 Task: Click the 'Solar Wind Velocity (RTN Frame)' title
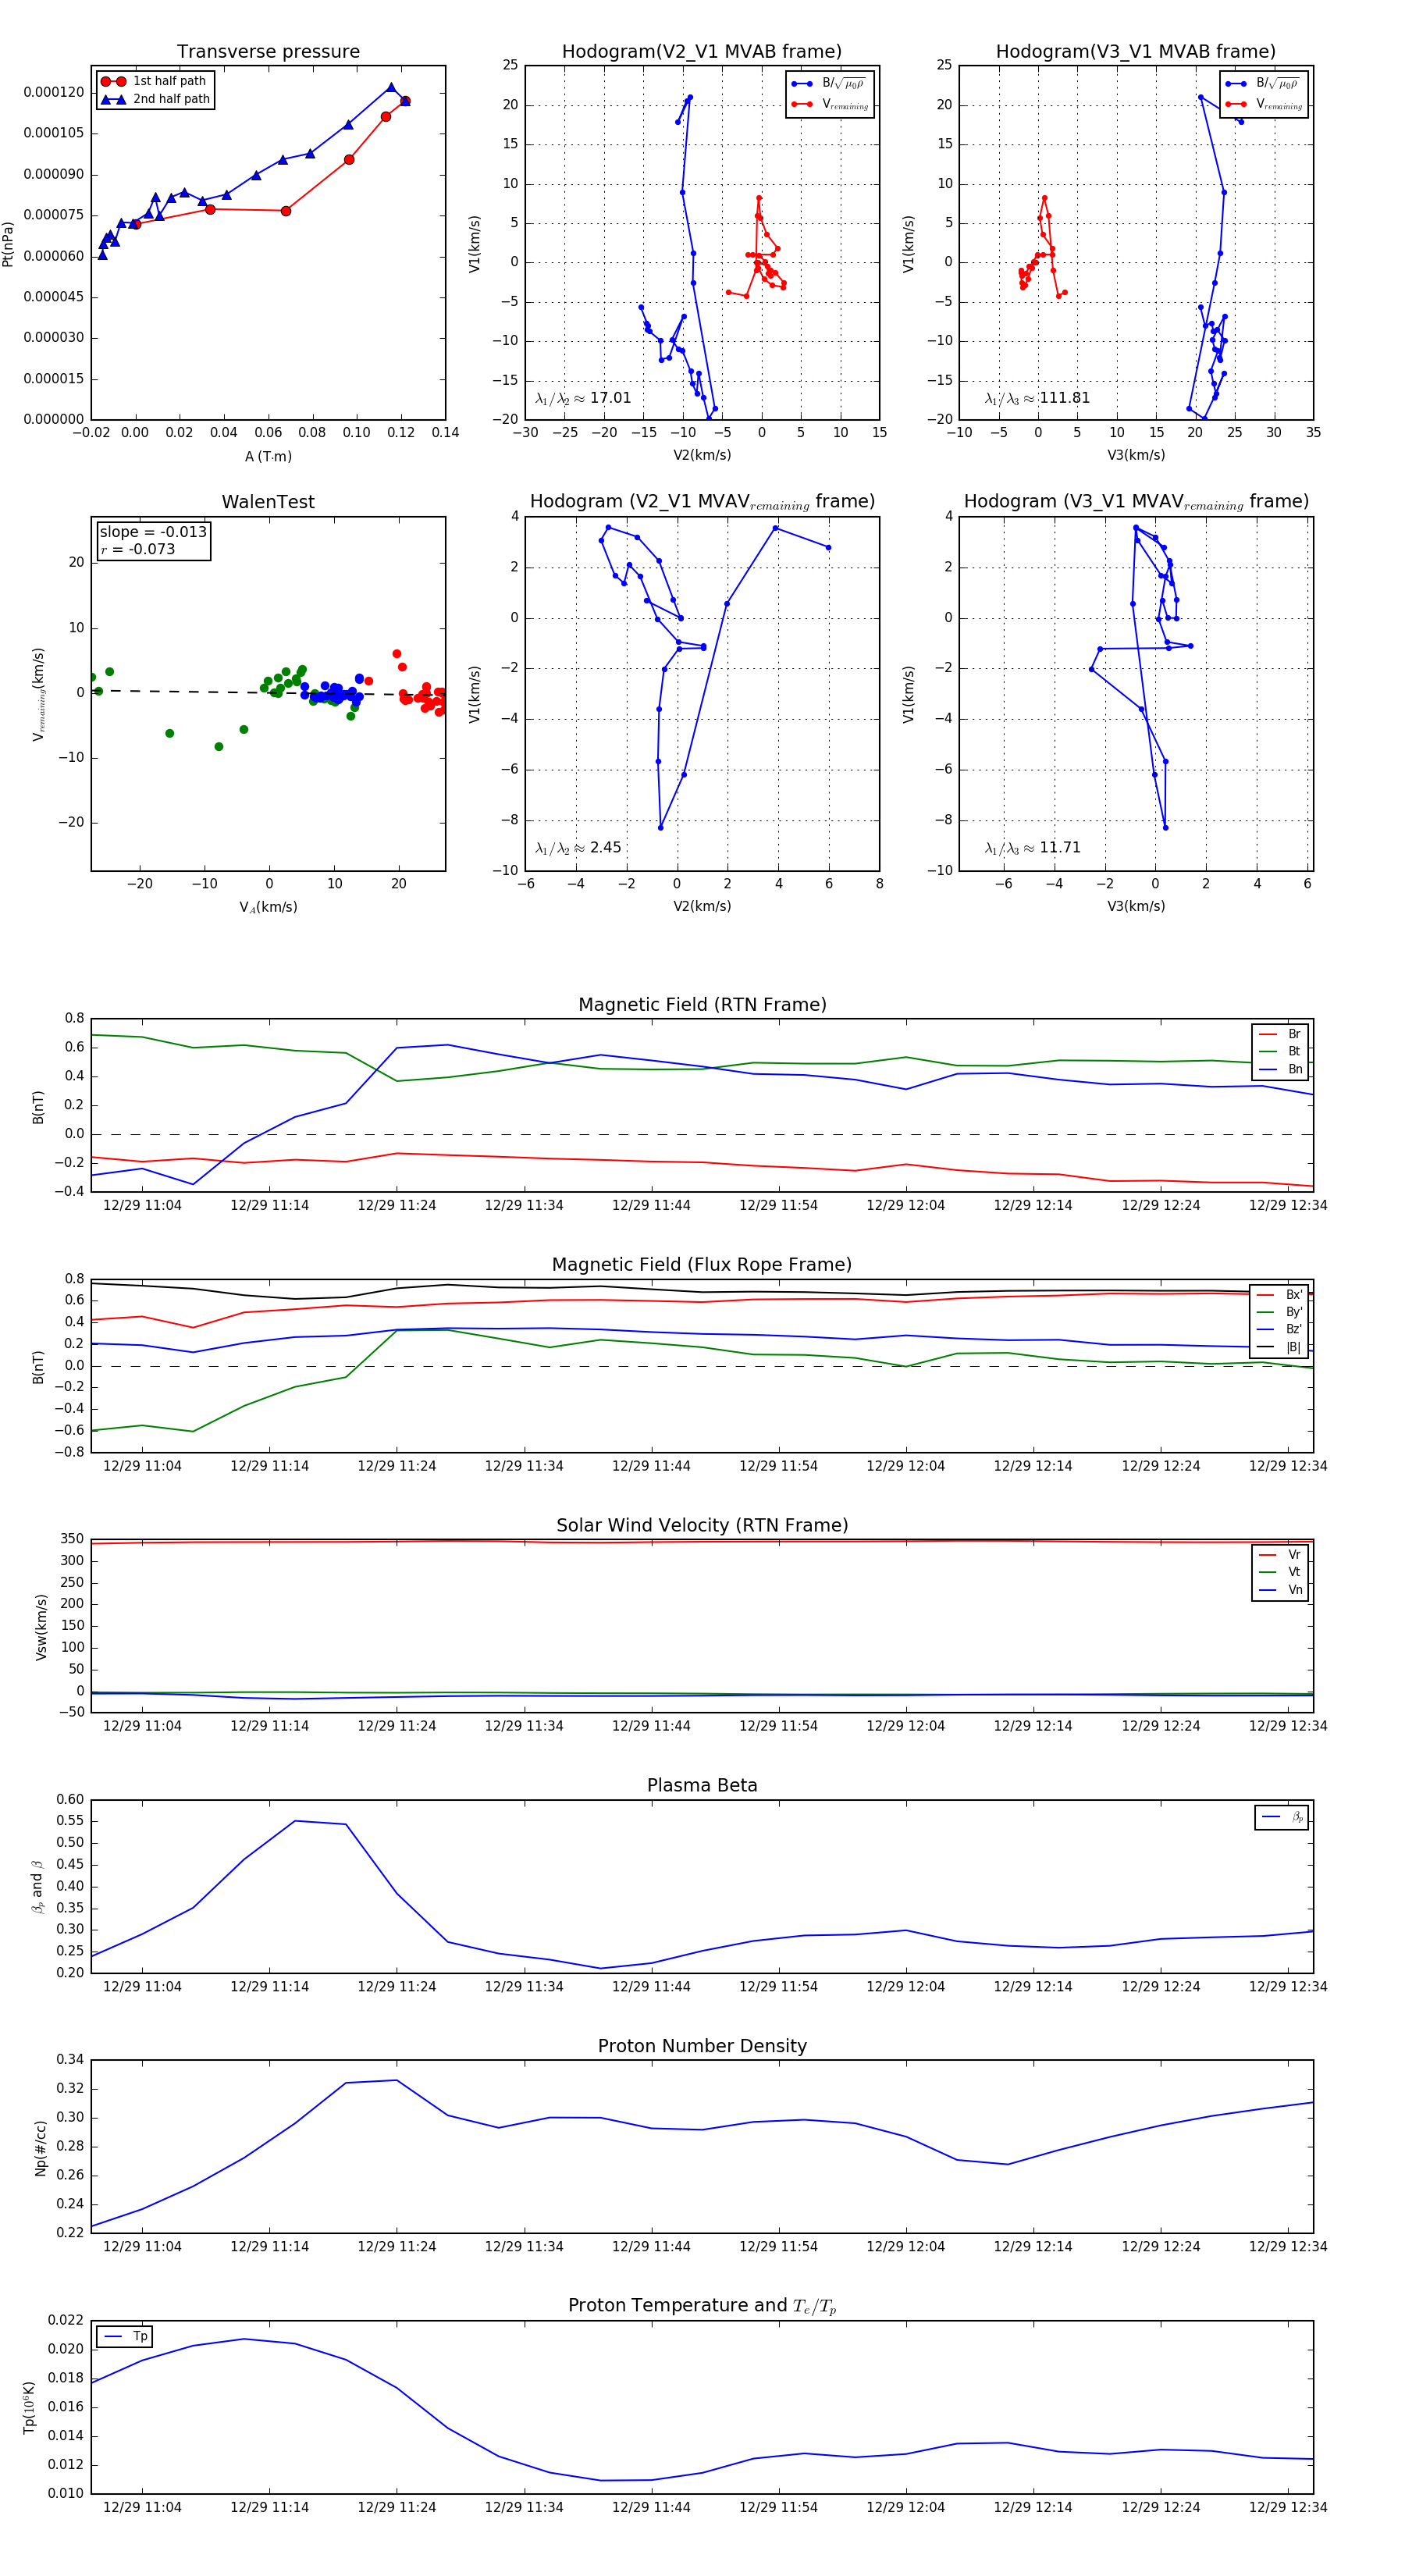pyautogui.click(x=702, y=1525)
